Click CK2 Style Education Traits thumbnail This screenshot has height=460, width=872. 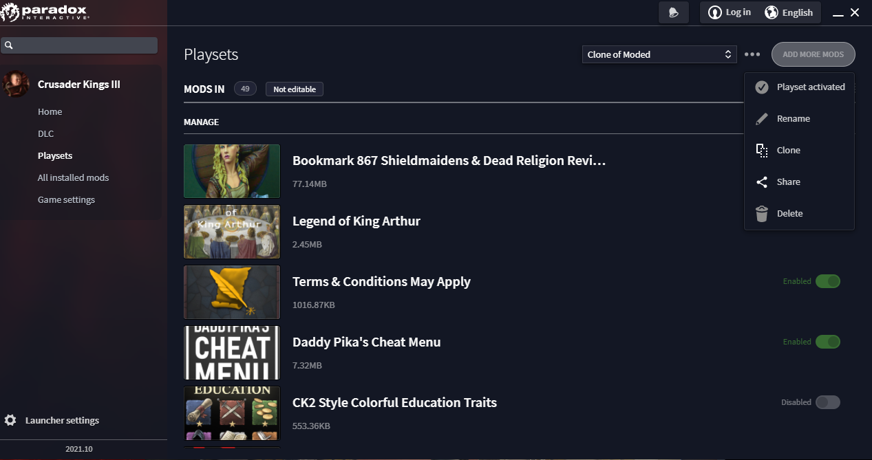(232, 413)
